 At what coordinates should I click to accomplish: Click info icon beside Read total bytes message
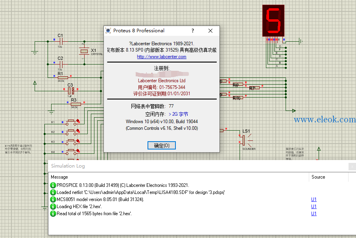(53, 214)
